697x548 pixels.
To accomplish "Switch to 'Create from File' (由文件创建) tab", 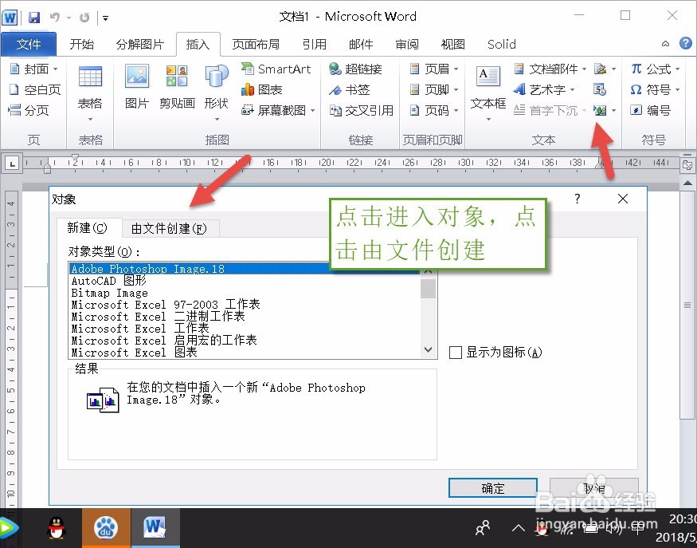I will click(169, 228).
